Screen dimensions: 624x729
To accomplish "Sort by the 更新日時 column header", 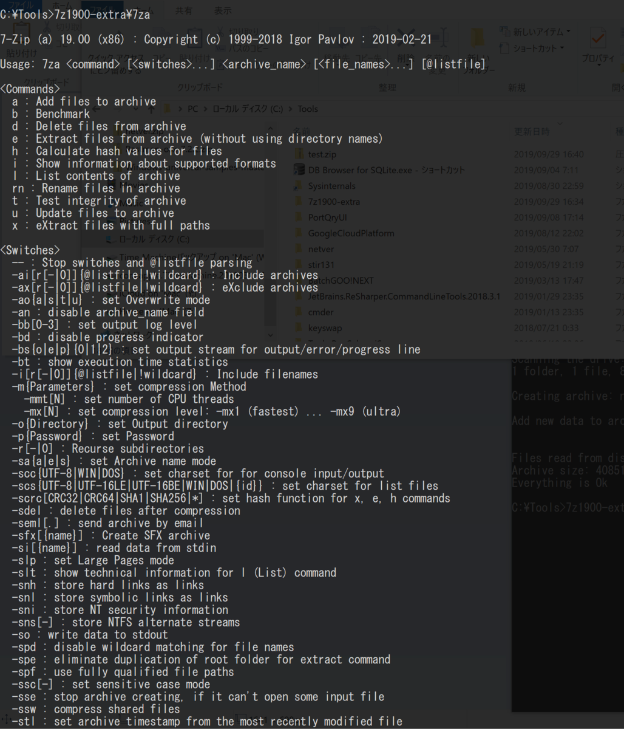I will click(x=532, y=132).
